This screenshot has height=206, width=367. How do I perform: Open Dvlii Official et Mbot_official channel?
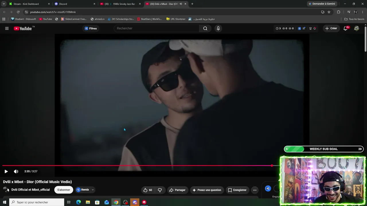30,190
